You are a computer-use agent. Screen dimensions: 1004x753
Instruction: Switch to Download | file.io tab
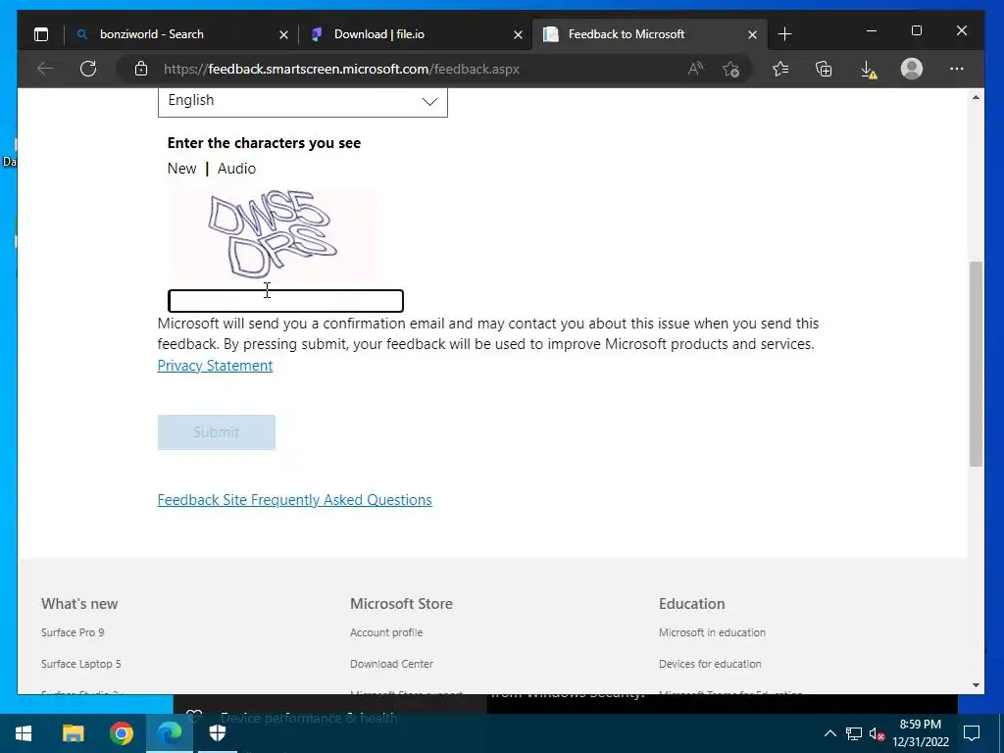pyautogui.click(x=416, y=34)
